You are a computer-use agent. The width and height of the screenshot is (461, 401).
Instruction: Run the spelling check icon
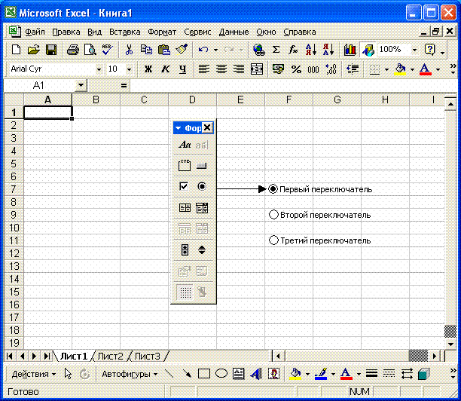coord(107,50)
